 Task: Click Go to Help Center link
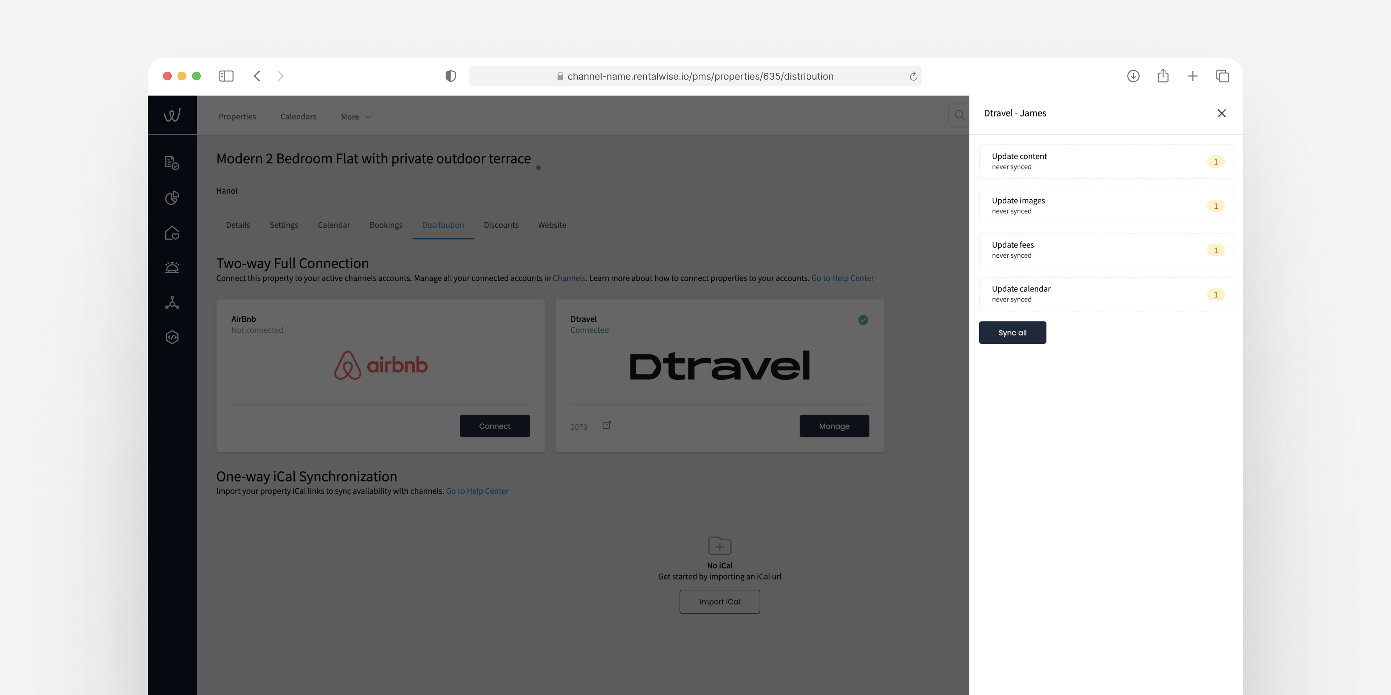(x=843, y=278)
